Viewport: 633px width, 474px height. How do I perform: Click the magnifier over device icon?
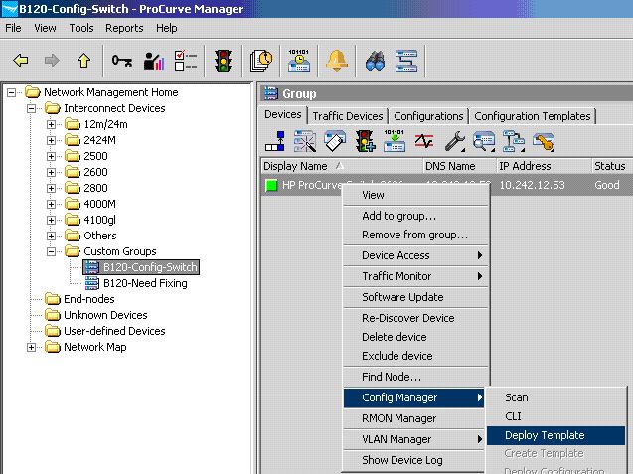[x=484, y=142]
